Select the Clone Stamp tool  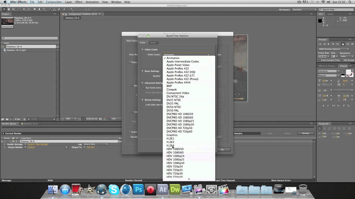coord(55,9)
